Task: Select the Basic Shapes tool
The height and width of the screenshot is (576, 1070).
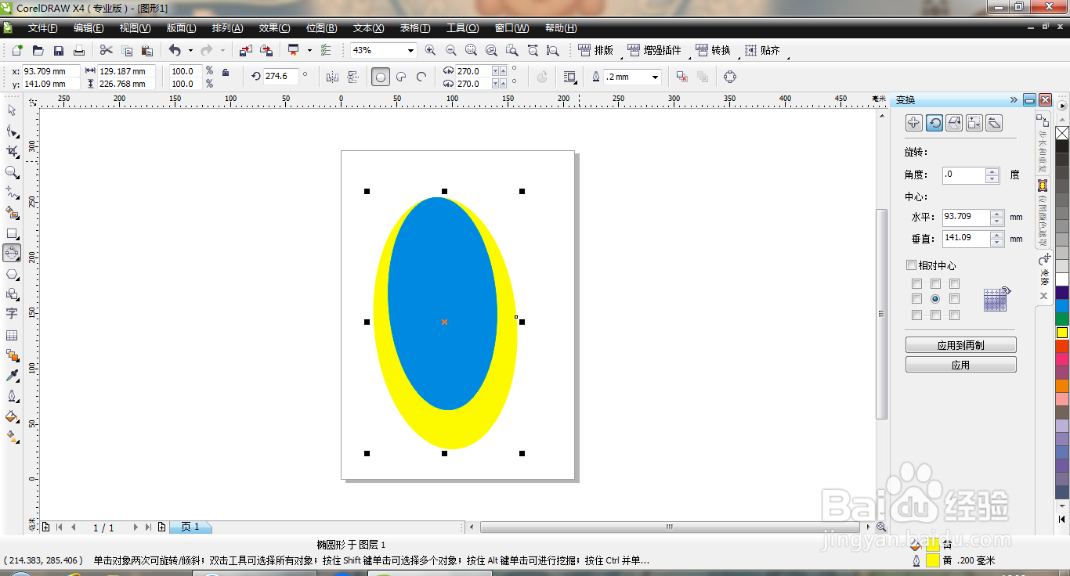Action: (12, 294)
